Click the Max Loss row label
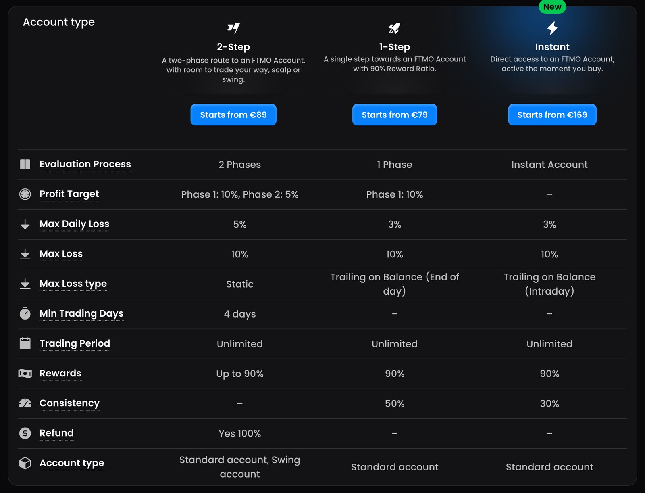 61,254
